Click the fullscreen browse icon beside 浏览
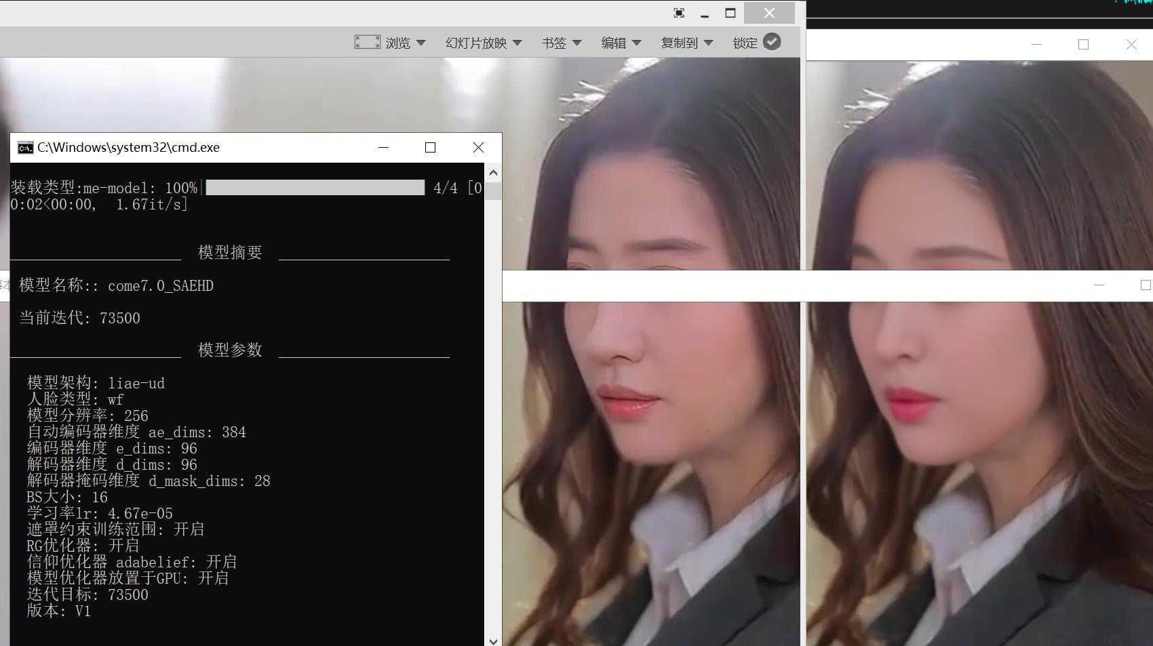 [367, 42]
